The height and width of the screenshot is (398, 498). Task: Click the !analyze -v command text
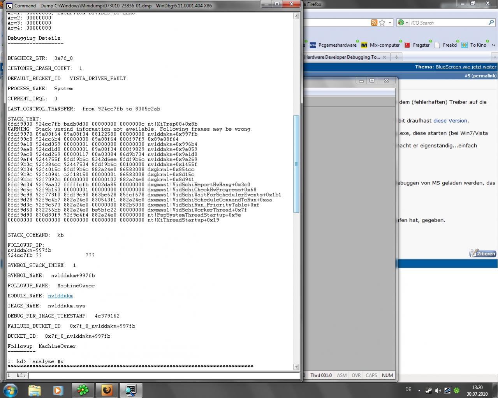click(46, 361)
